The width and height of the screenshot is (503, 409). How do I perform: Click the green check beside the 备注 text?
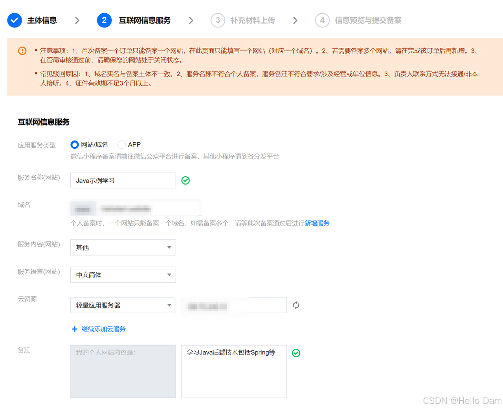coord(296,353)
